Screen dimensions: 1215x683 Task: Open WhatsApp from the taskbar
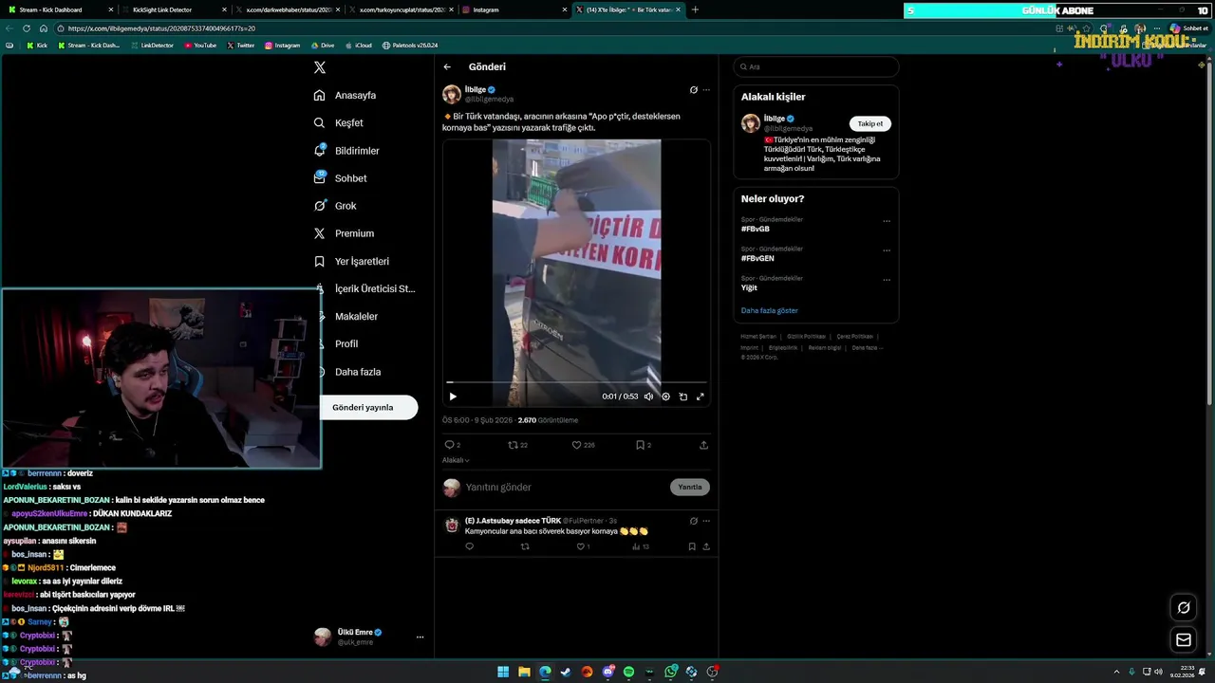(x=671, y=672)
